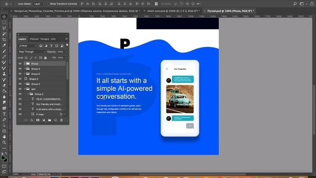
Task: Hide the P copy layer
Action: [x=20, y=114]
